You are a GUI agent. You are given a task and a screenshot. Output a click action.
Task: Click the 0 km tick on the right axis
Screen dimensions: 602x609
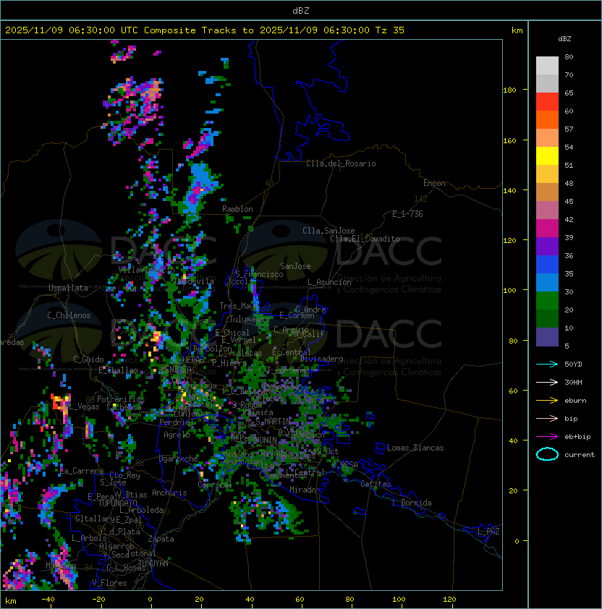[x=517, y=541]
